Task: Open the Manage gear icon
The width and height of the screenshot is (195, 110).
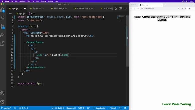Action: click(2, 102)
